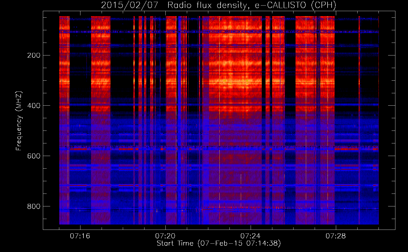Click the 'Start Time (07-Feb-15 07:14:38)' label
Screen dimensions: 408x252
tap(219, 243)
